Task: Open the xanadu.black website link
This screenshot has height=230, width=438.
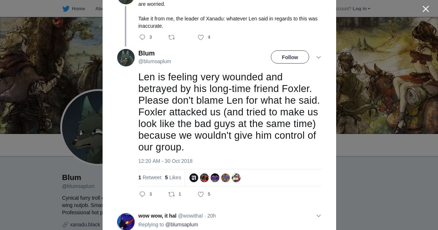Action: [85, 225]
